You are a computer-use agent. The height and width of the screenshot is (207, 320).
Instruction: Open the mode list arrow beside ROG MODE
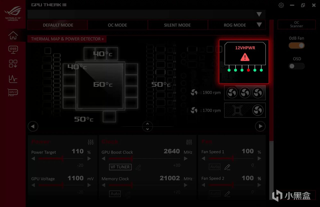tap(259, 25)
